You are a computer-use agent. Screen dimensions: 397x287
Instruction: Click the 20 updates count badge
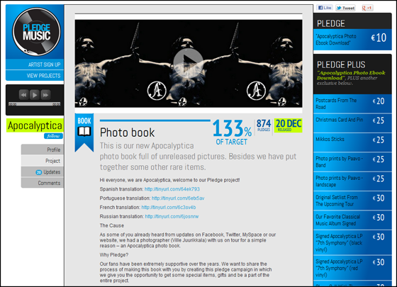pyautogui.click(x=39, y=172)
